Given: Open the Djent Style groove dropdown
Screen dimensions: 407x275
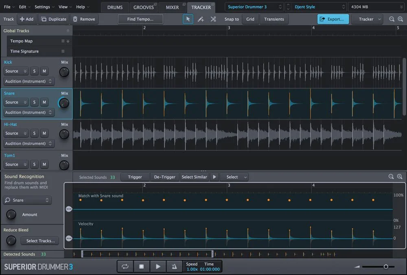Looking at the screenshot, I should (x=318, y=7).
